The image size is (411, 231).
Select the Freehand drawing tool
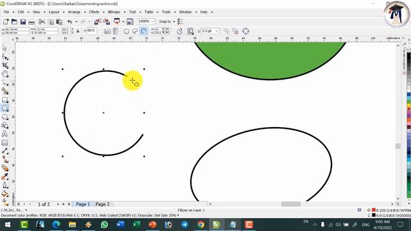[4, 83]
